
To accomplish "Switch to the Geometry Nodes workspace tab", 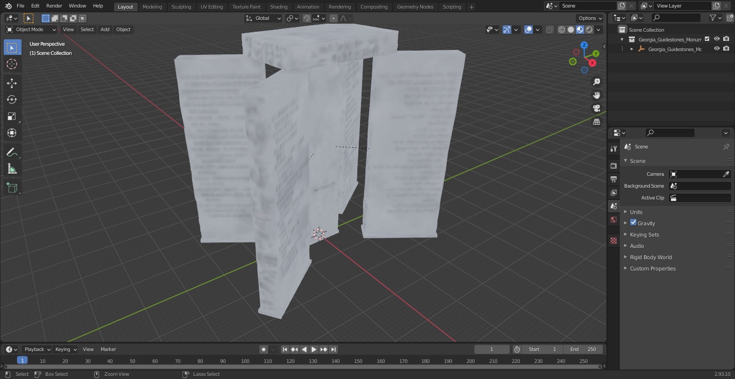I will click(x=415, y=6).
